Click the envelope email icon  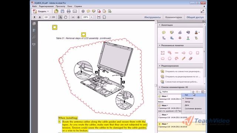coord(75,11)
